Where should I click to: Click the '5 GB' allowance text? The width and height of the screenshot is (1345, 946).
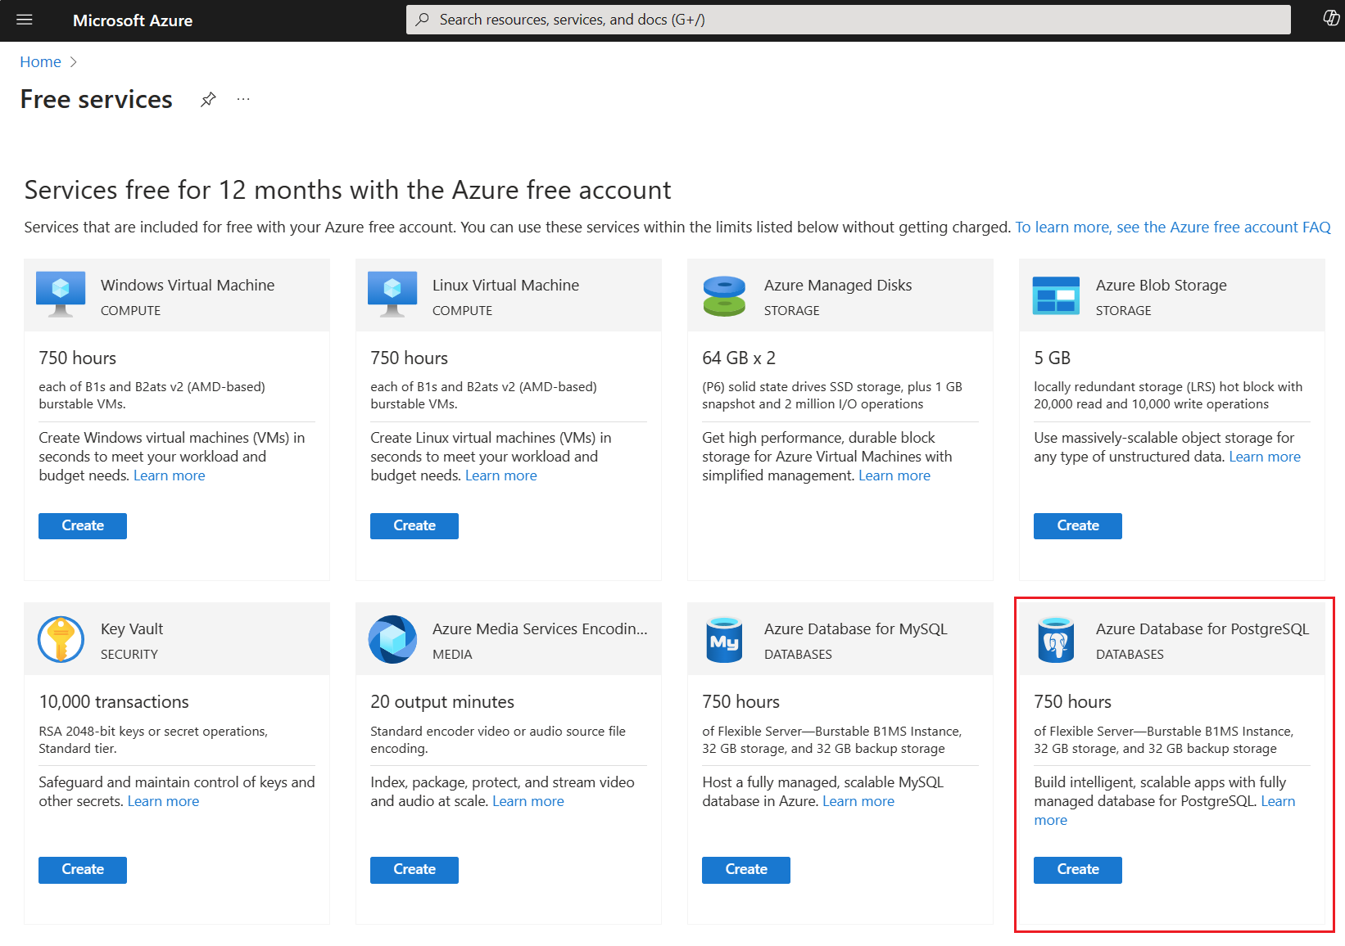click(x=1052, y=358)
